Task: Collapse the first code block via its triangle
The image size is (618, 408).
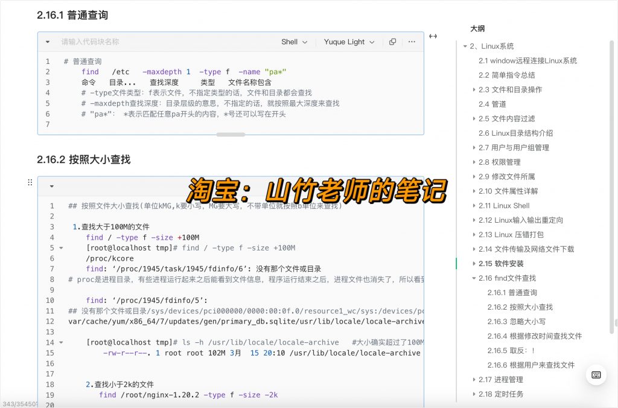Action: coord(48,42)
